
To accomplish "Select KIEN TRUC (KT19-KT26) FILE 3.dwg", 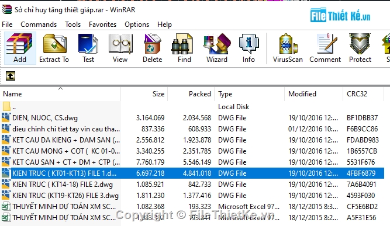I will point(65,196).
